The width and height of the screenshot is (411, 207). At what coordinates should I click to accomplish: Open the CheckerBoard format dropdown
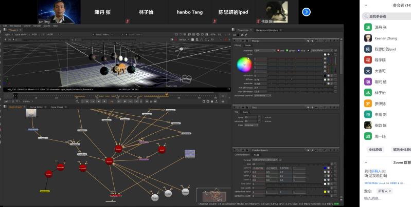coord(265,160)
